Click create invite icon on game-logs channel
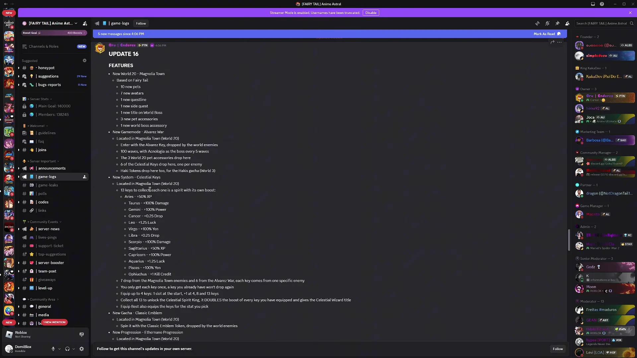637x358 pixels. [x=85, y=177]
